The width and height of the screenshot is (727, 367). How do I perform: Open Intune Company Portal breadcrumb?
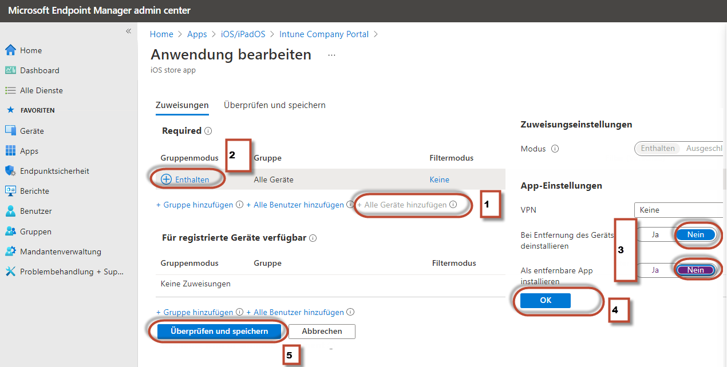click(x=324, y=34)
